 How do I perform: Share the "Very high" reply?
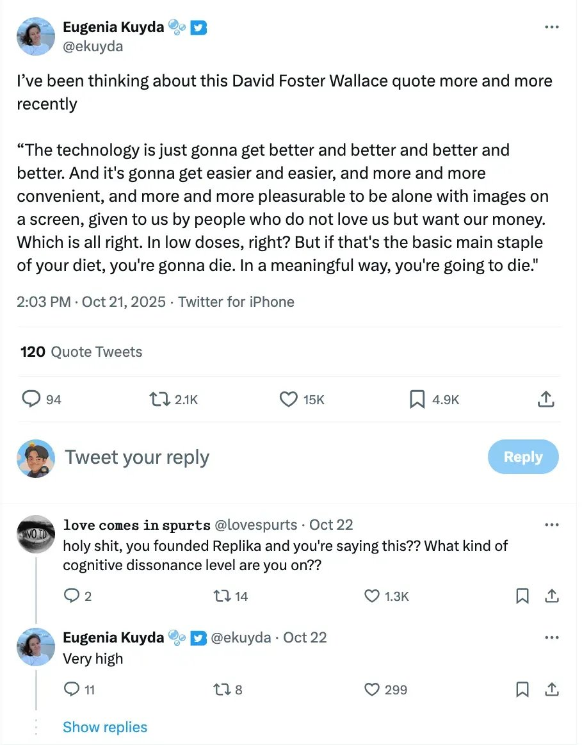551,690
